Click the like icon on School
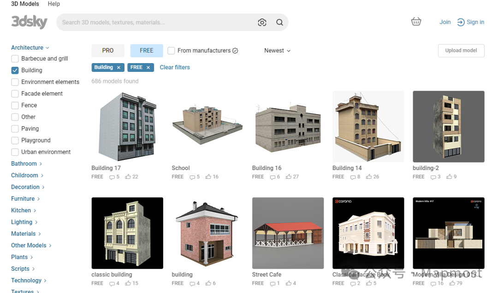This screenshot has height=293, width=498. tap(208, 176)
